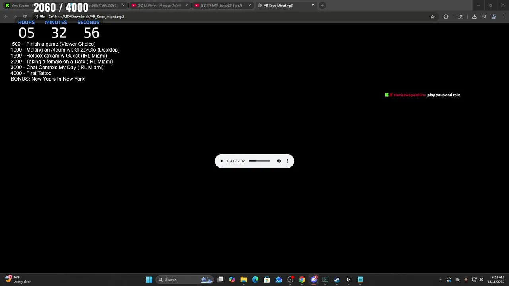Open audio player three-dot options menu
509x286 pixels.
287,161
